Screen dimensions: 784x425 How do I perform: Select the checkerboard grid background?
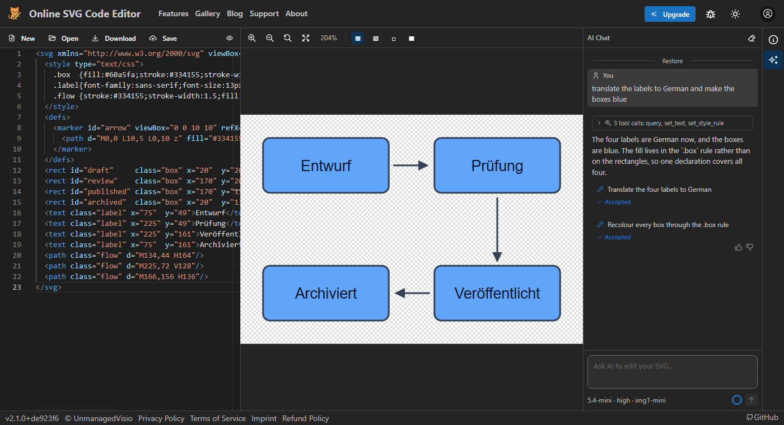point(358,38)
